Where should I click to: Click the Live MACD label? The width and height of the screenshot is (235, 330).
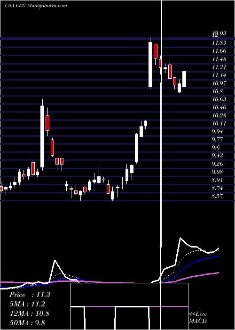pyautogui.click(x=198, y=318)
